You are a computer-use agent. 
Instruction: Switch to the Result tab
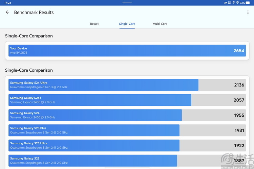click(94, 24)
